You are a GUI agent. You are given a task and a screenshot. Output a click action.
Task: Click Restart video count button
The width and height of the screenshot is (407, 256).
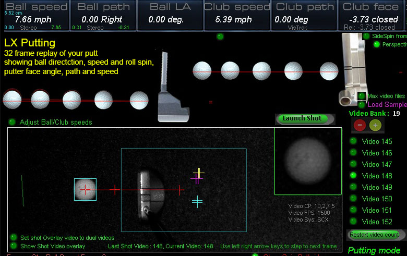coord(374,235)
